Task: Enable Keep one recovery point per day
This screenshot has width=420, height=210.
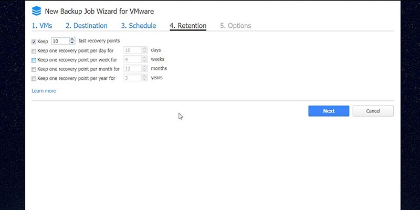Action: click(x=34, y=51)
